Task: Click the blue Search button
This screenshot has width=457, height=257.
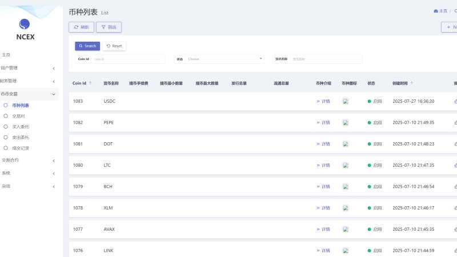Action: [x=87, y=46]
